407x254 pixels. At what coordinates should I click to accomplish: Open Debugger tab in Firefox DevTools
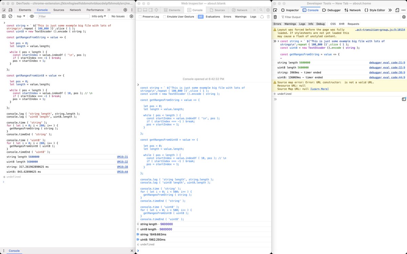[331, 10]
